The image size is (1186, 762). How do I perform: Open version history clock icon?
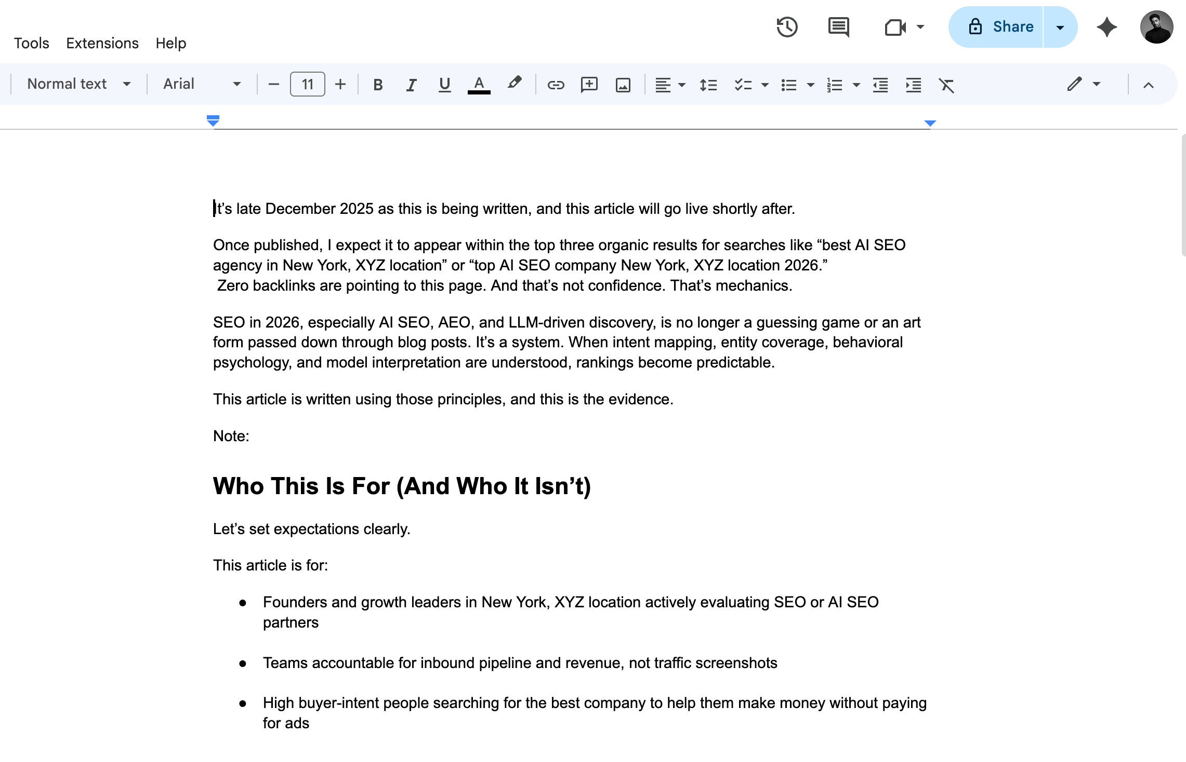787,27
